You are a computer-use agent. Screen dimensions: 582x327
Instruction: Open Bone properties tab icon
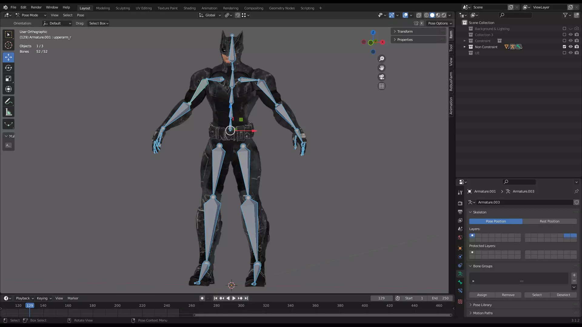pos(460,282)
